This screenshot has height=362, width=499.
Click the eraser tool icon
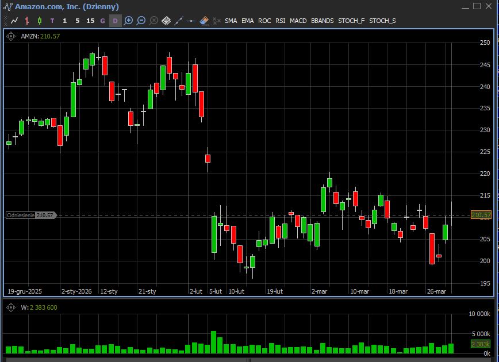click(x=204, y=21)
